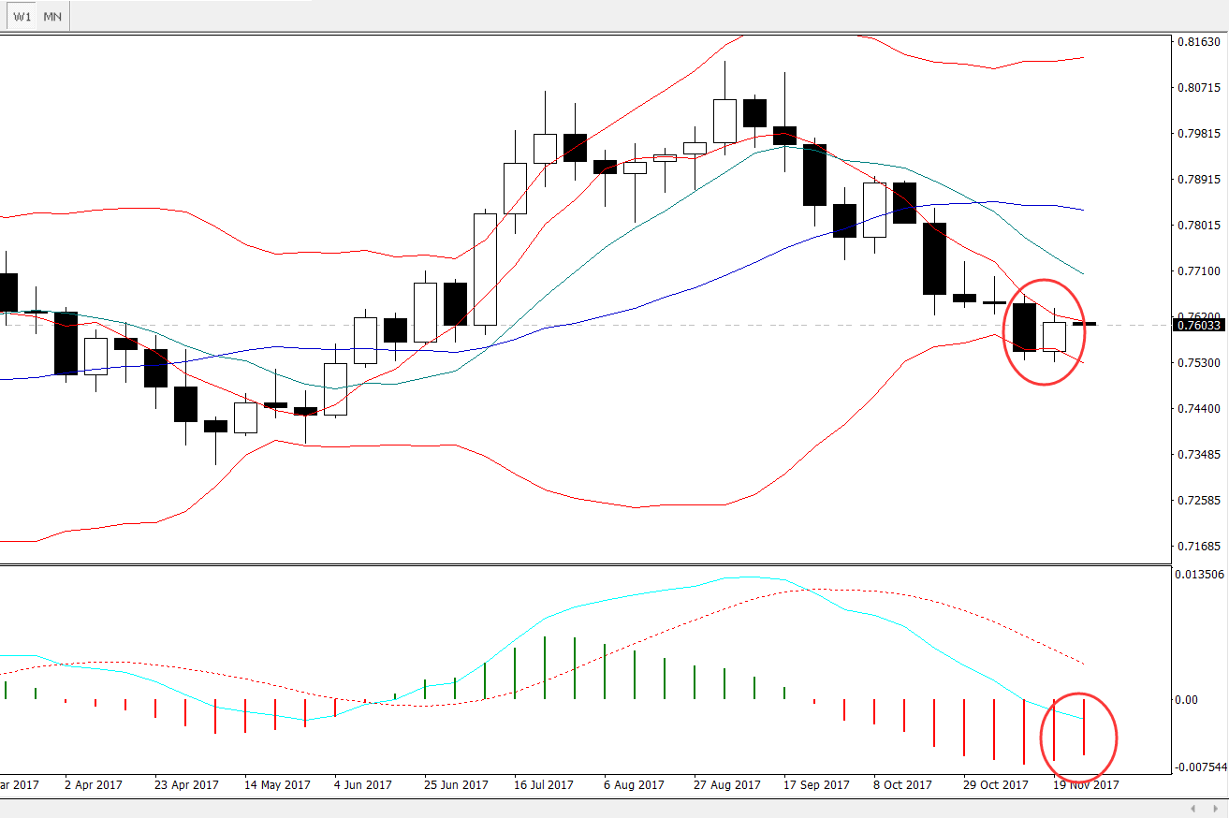Click the 29 Oct 2017 date label
This screenshot has width=1229, height=818.
(996, 785)
